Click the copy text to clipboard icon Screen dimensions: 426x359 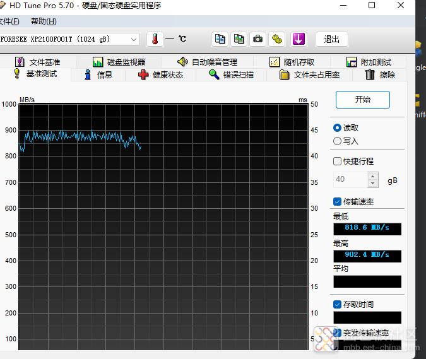(220, 39)
